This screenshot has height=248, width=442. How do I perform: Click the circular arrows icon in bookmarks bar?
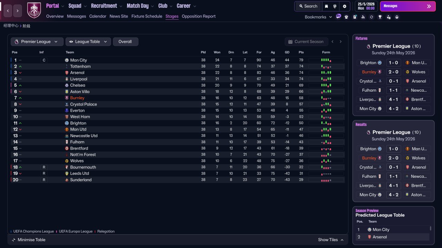click(372, 17)
